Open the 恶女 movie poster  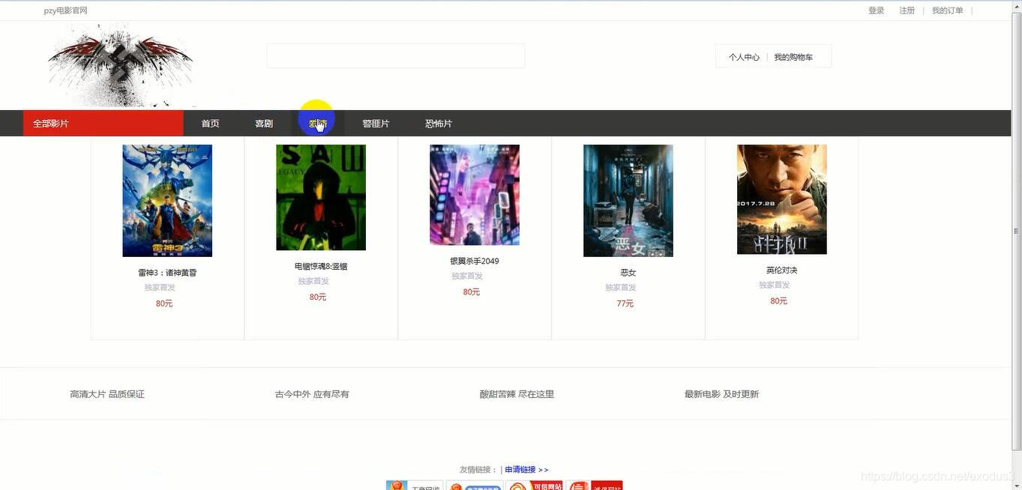[628, 201]
